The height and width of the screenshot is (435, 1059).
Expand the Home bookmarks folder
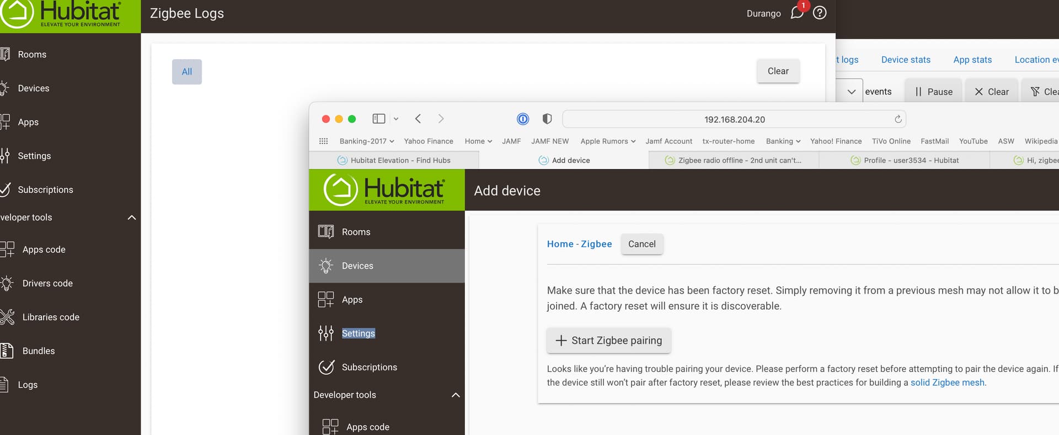pos(478,141)
